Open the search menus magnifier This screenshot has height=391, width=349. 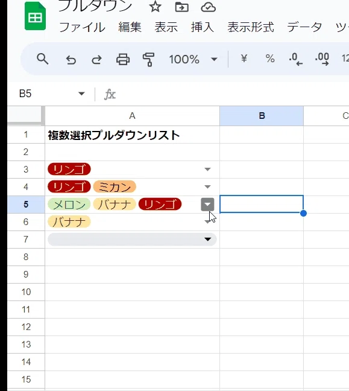click(43, 59)
